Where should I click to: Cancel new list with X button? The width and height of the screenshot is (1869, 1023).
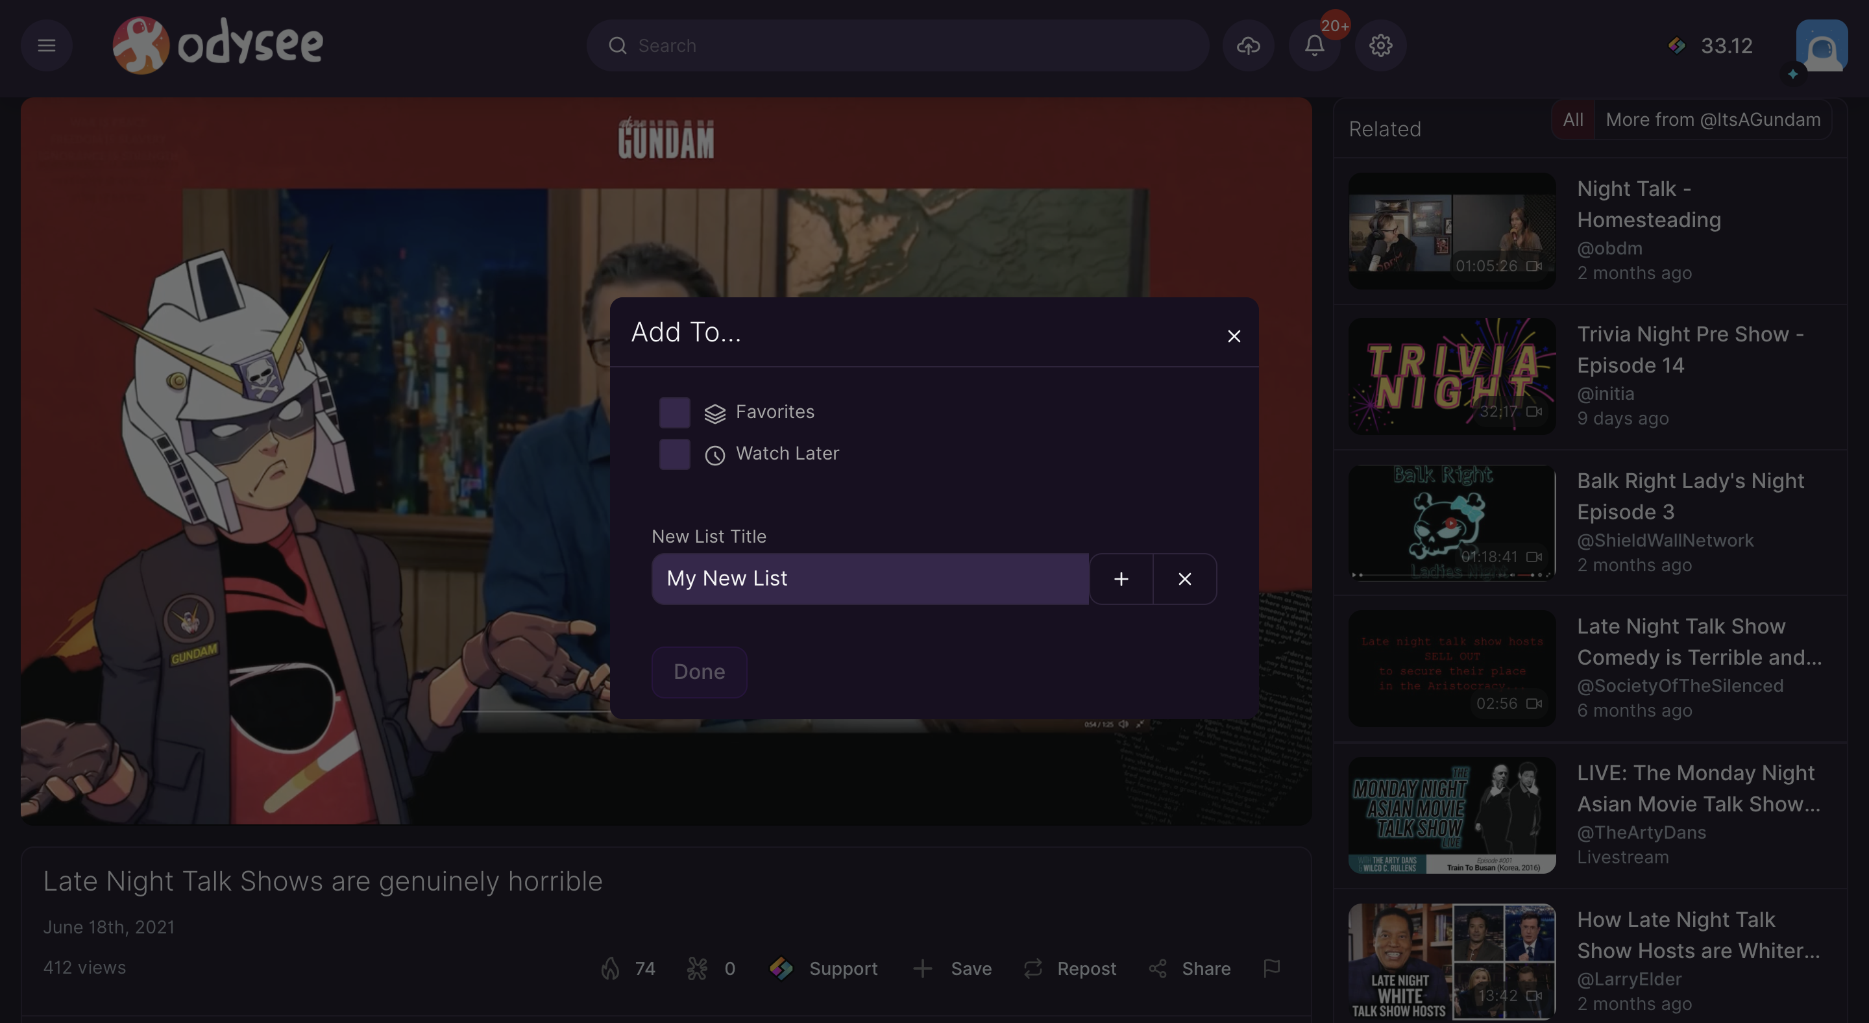click(1185, 578)
